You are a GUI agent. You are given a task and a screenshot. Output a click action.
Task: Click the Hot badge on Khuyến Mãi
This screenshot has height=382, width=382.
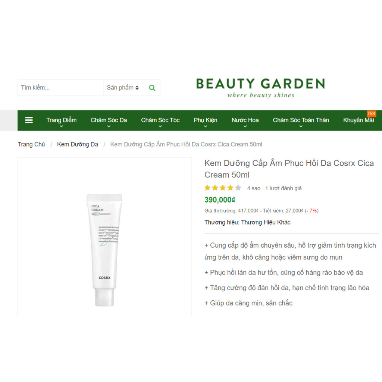(371, 113)
